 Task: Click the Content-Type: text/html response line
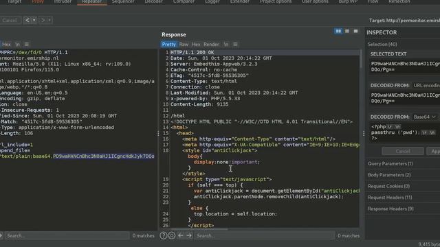pyautogui.click(x=203, y=81)
